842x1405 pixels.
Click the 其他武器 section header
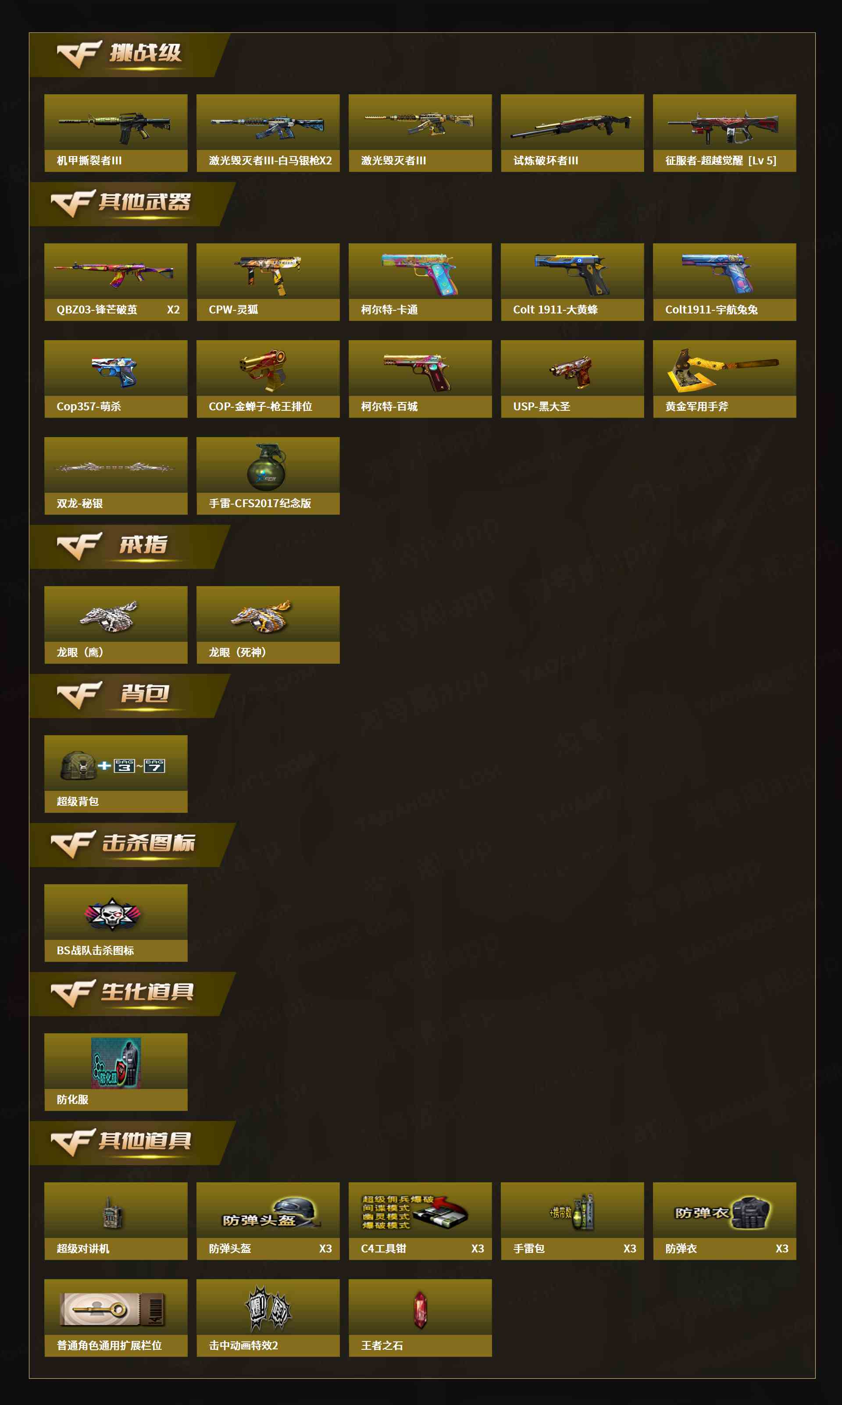coord(132,204)
